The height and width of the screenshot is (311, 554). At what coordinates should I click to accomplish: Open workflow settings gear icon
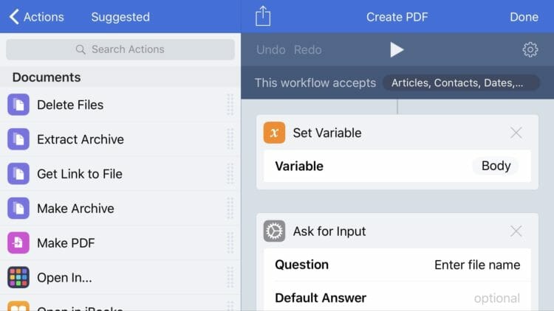tap(530, 49)
